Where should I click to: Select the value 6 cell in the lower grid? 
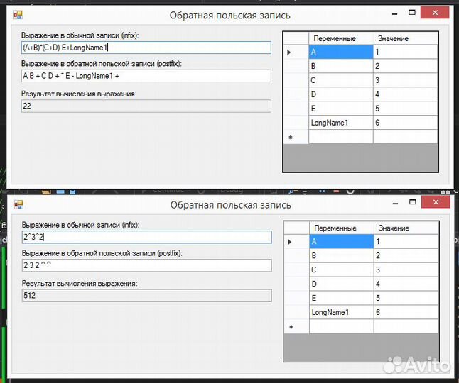pyautogui.click(x=405, y=312)
